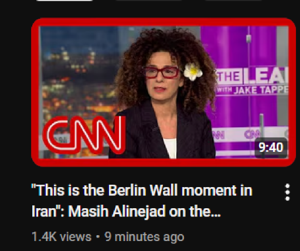Screen dimensions: 300x251
Task: Click the white flower in the thumbnail
Action: coord(193,72)
